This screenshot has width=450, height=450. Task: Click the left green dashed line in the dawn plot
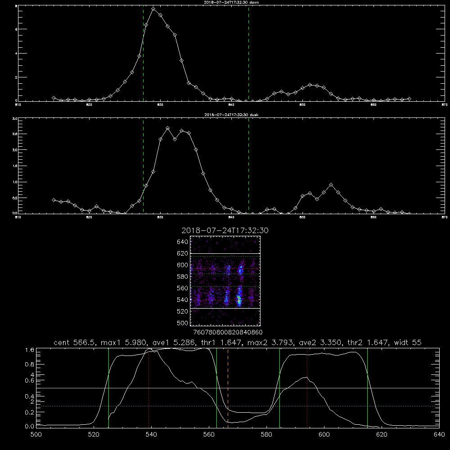[143, 54]
